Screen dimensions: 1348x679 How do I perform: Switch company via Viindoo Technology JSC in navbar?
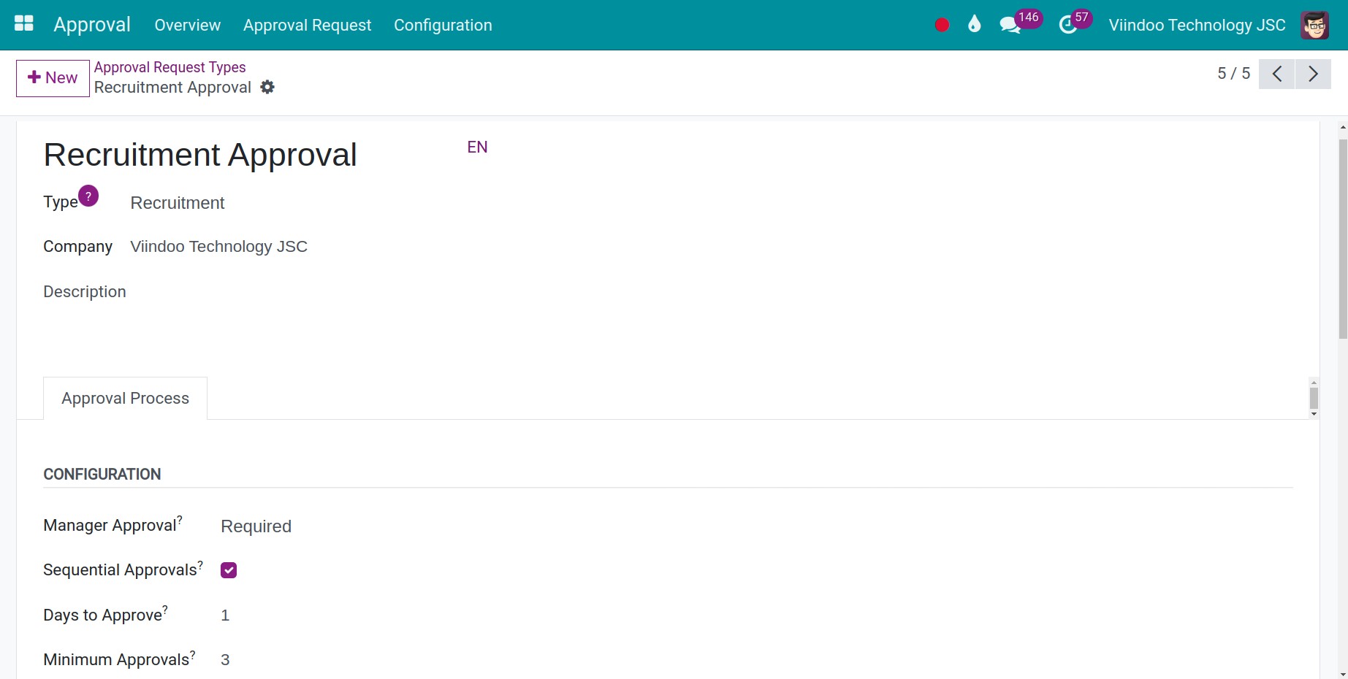point(1197,25)
